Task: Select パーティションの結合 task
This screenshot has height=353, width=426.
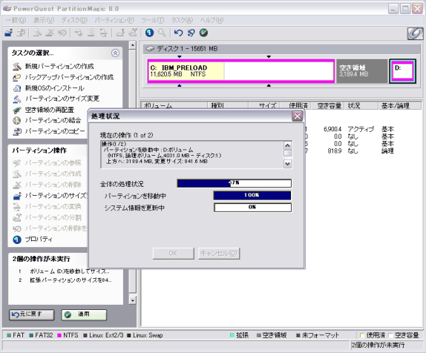Action: point(53,120)
